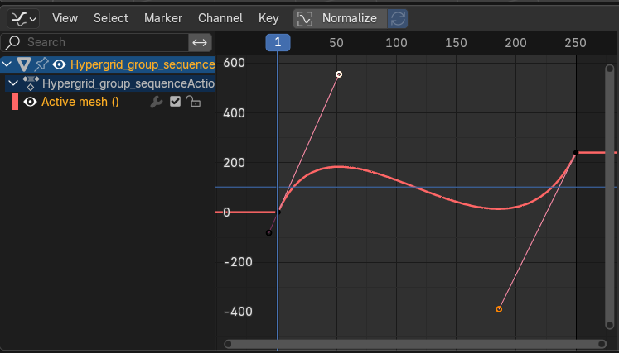
Task: Open the Graph Editor type dropdown
Action: click(23, 18)
